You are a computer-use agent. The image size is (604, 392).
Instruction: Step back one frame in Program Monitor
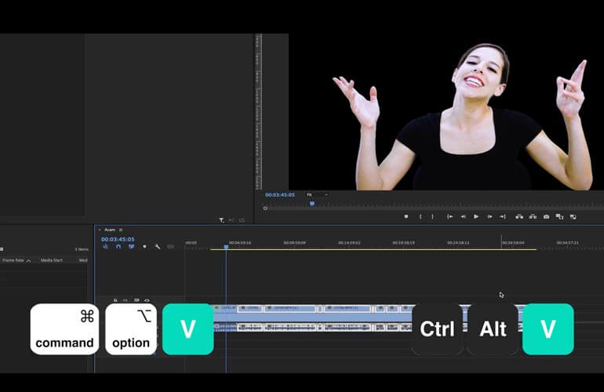point(463,217)
